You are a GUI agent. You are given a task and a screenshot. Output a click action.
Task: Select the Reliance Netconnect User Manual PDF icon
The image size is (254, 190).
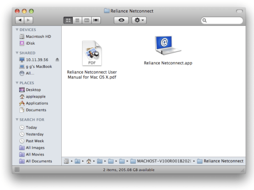click(92, 53)
